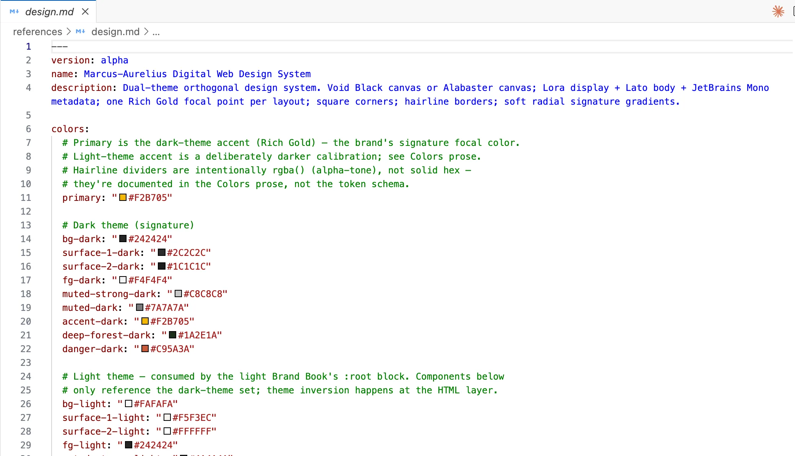Click the 'muted-strong-dark' key name

tap(109, 294)
